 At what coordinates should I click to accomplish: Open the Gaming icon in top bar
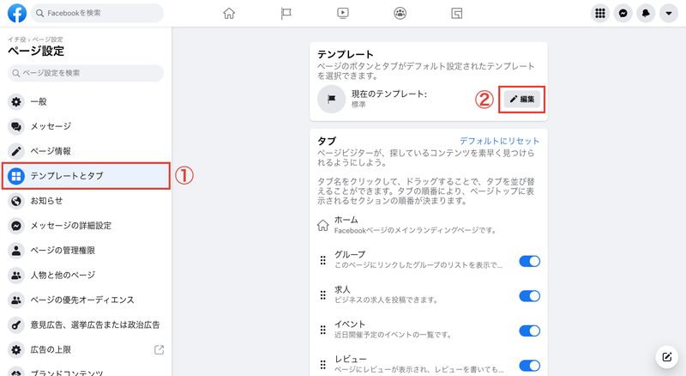457,13
